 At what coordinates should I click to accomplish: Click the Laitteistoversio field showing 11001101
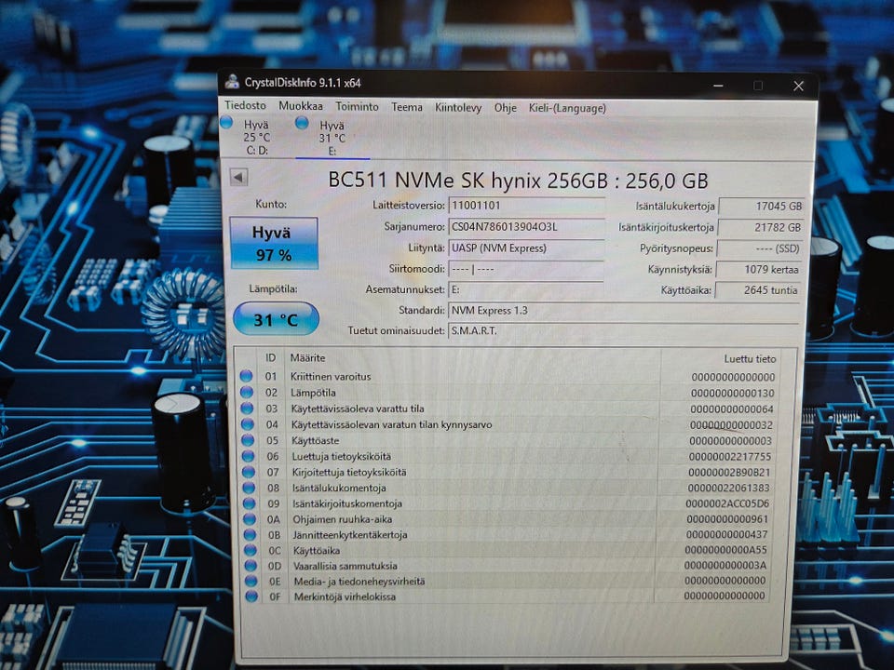point(527,206)
